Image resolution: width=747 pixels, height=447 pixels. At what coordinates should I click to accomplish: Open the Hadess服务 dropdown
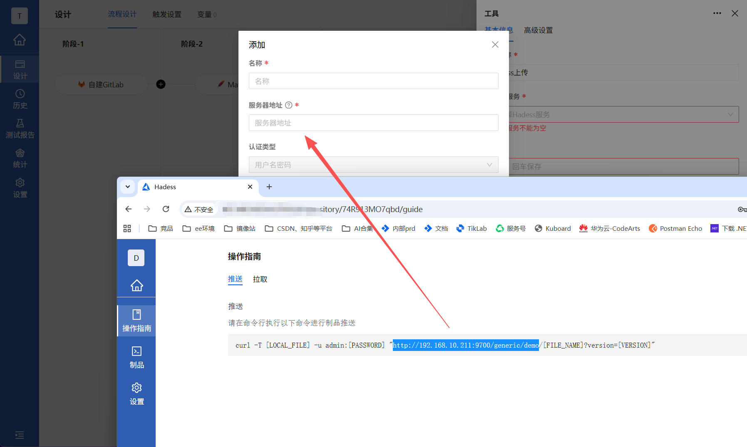[623, 114]
